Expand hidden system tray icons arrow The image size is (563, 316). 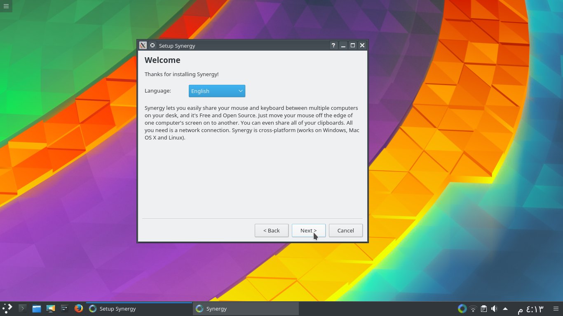pos(505,309)
